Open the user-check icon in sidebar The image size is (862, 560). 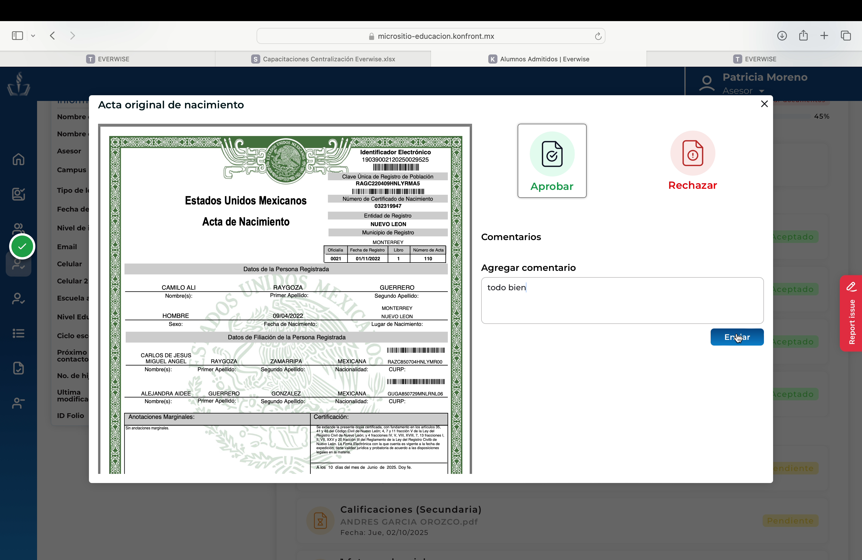click(x=19, y=299)
